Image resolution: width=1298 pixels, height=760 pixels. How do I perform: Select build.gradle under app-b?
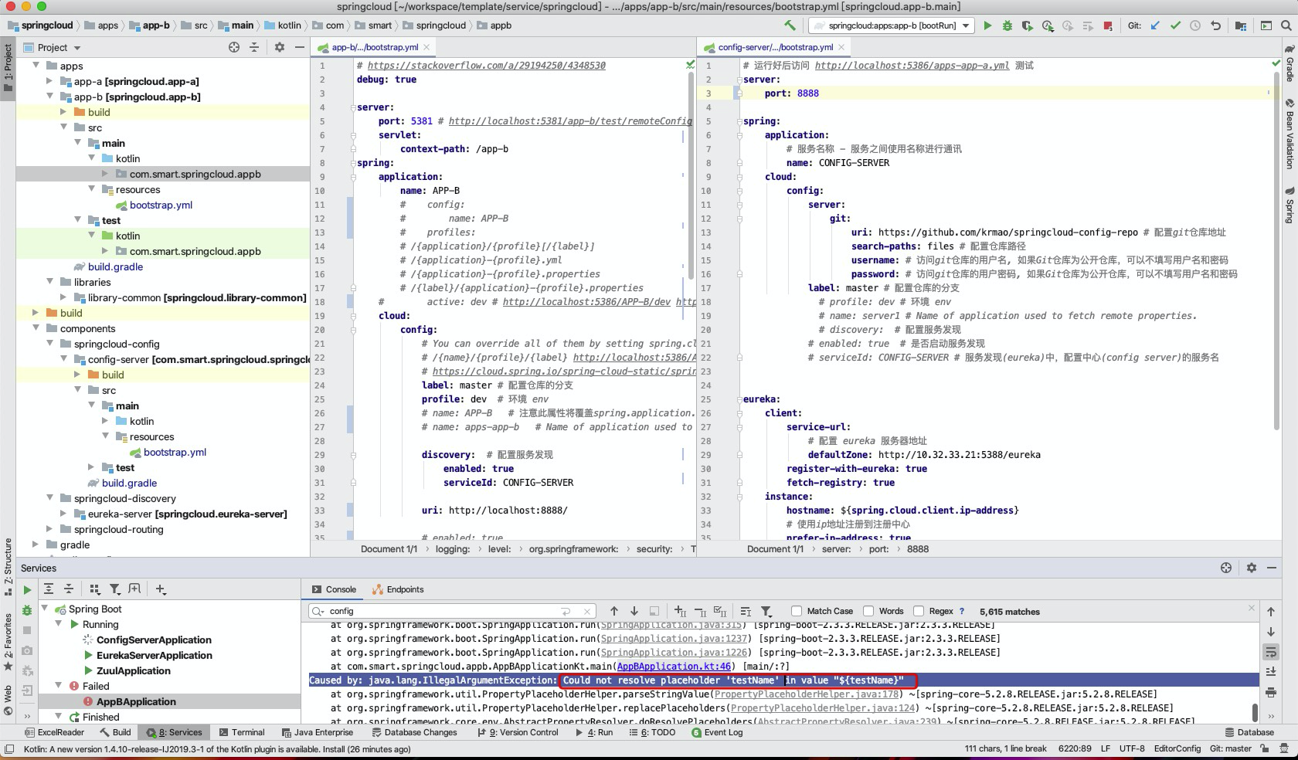[x=115, y=266]
